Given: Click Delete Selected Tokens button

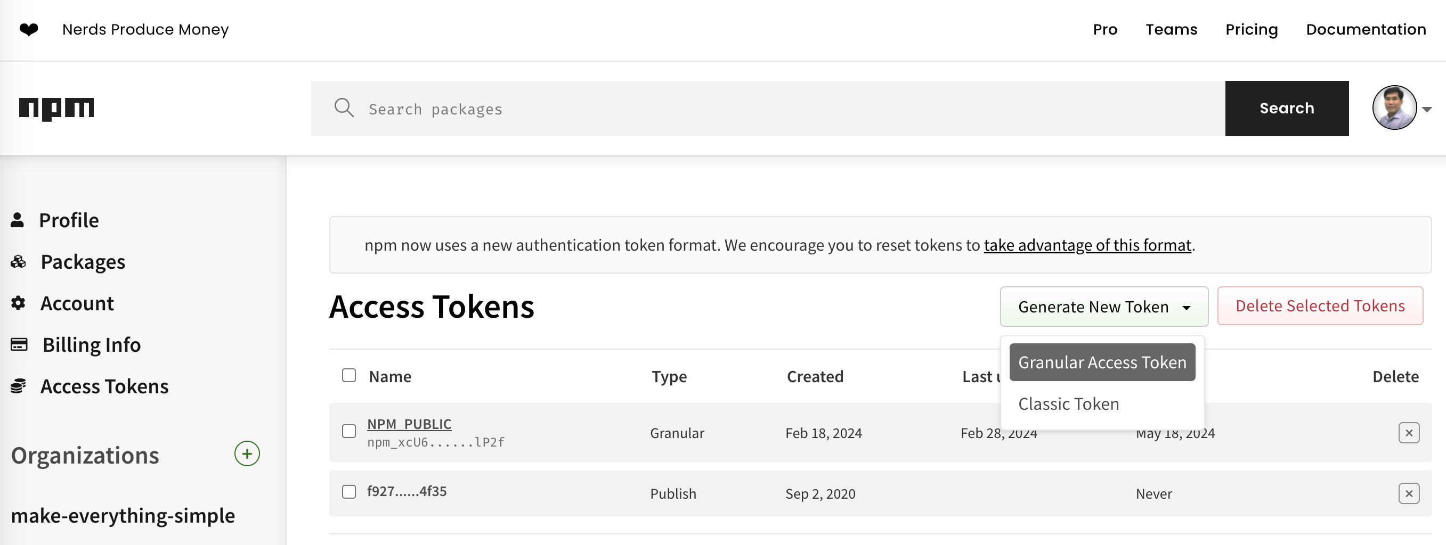Looking at the screenshot, I should tap(1320, 305).
